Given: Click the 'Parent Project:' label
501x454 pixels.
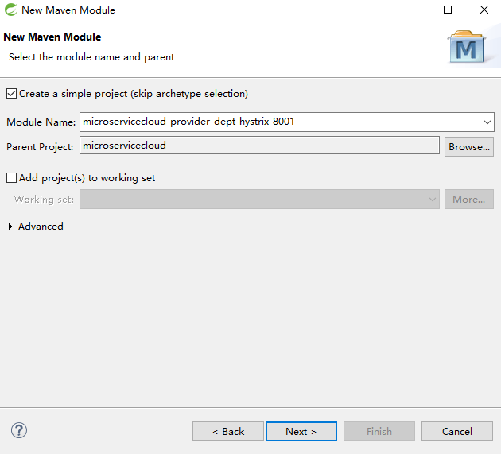Looking at the screenshot, I should click(40, 146).
